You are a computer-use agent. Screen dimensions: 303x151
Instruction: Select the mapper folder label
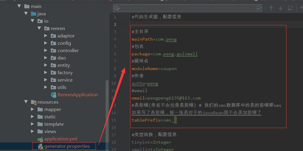[53, 109]
